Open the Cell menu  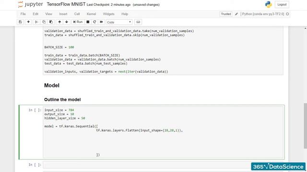77,14
